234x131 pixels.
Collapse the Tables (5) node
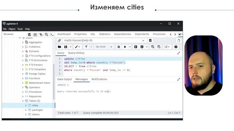23,101
